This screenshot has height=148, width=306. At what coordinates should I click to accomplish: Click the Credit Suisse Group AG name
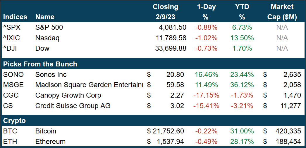coord(73,106)
